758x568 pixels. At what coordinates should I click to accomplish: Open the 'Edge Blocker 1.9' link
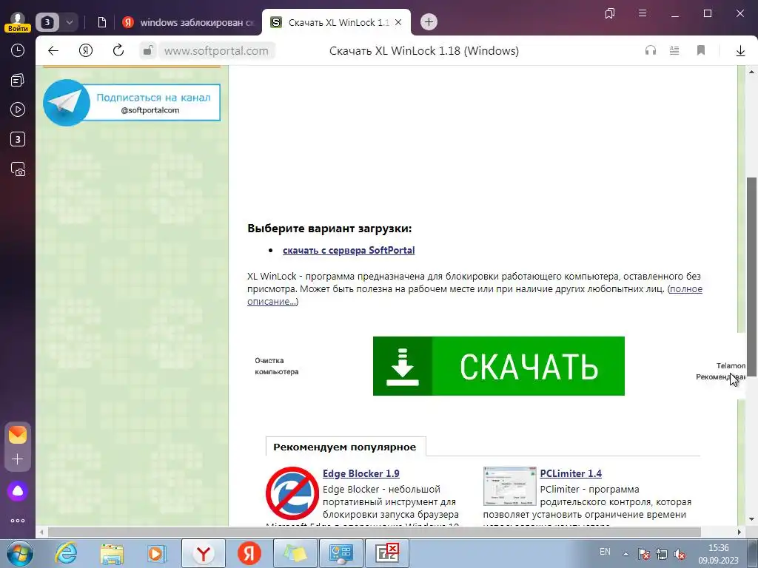pos(361,473)
